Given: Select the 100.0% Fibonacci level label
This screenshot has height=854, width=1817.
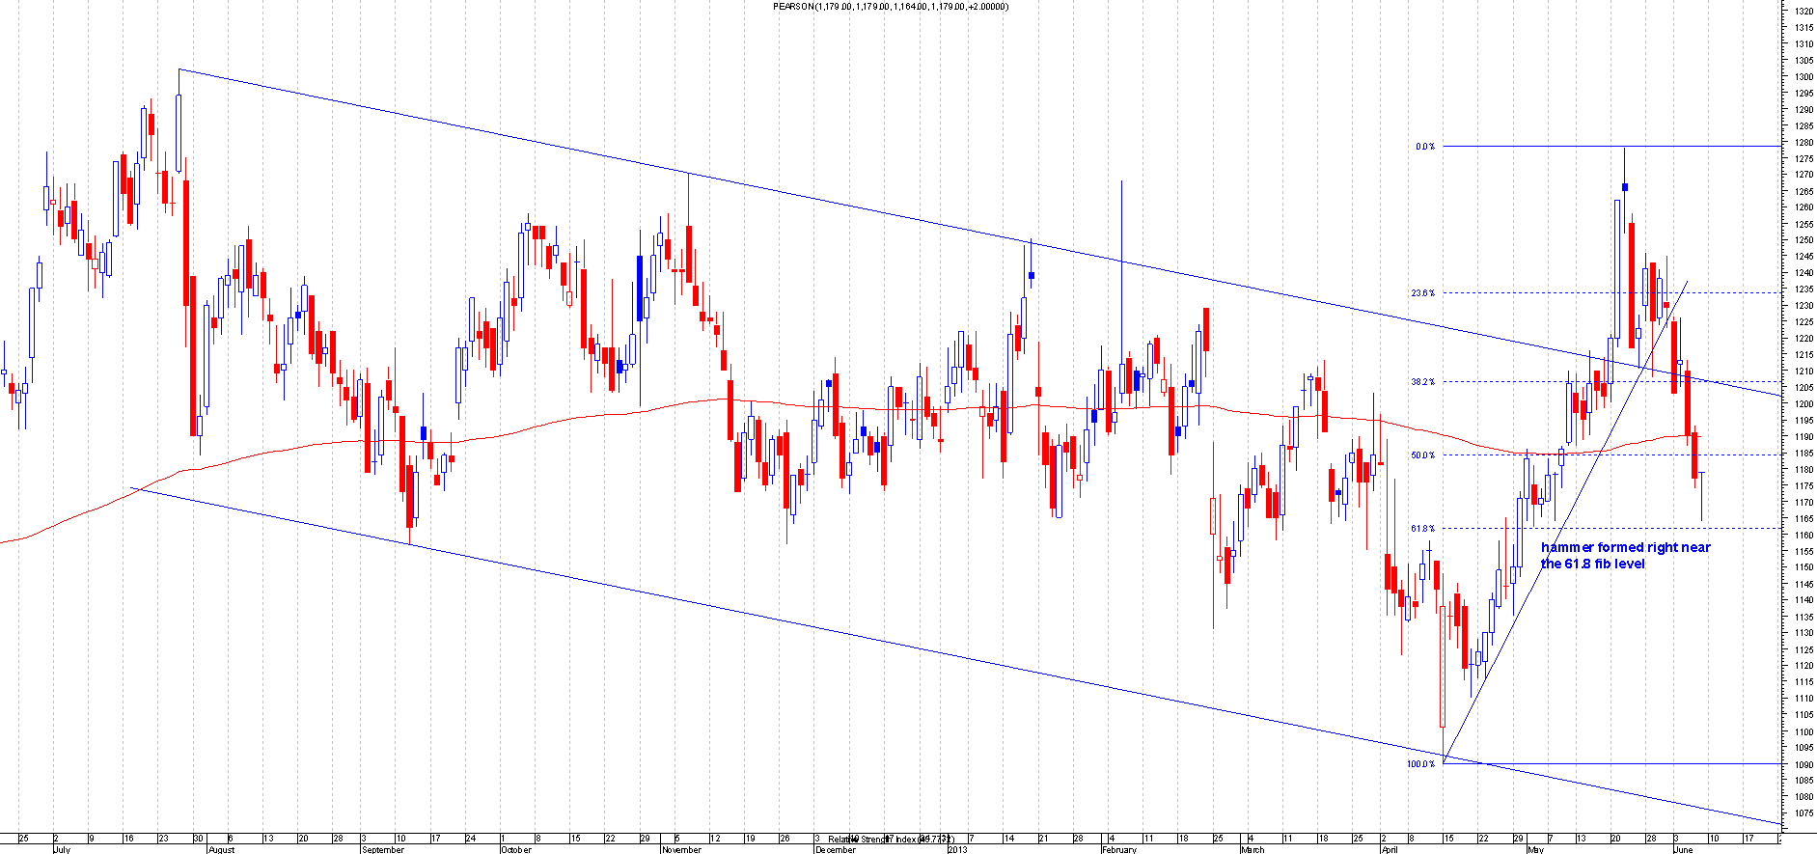Looking at the screenshot, I should (1420, 764).
